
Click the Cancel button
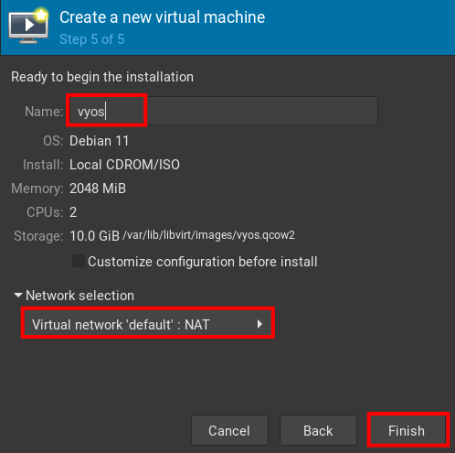[229, 430]
